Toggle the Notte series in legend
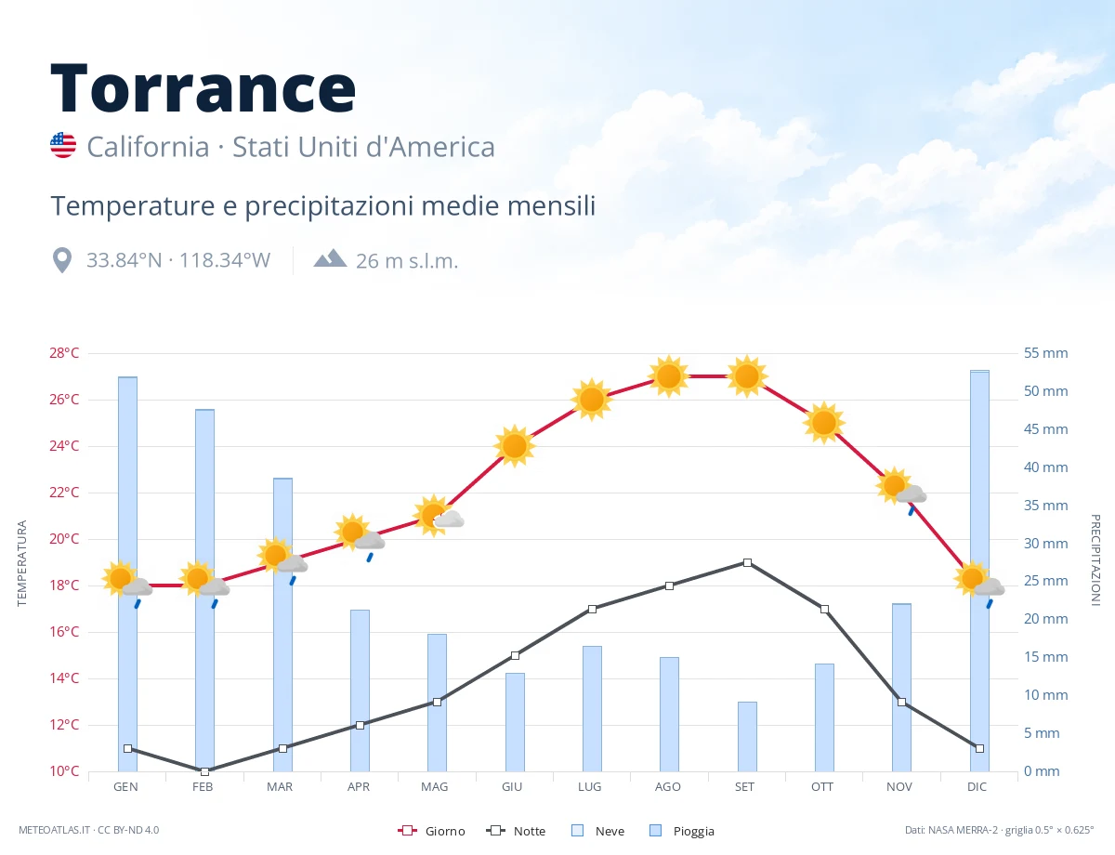This screenshot has height=855, width=1115. click(x=516, y=831)
